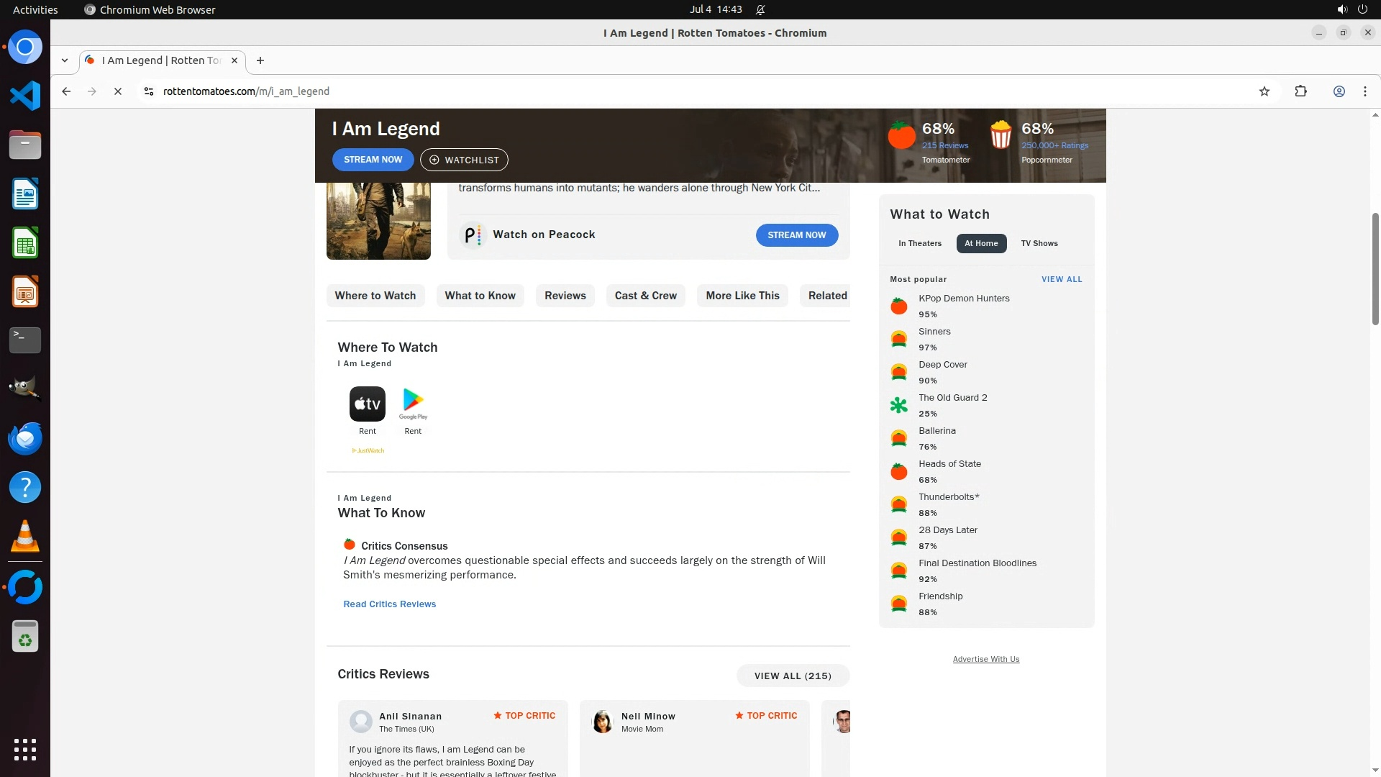The image size is (1381, 777).
Task: Add movie to Watchlist plus button
Action: click(x=464, y=160)
